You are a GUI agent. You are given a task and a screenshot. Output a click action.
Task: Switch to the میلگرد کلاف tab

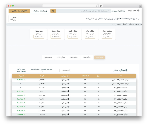click(x=61, y=57)
